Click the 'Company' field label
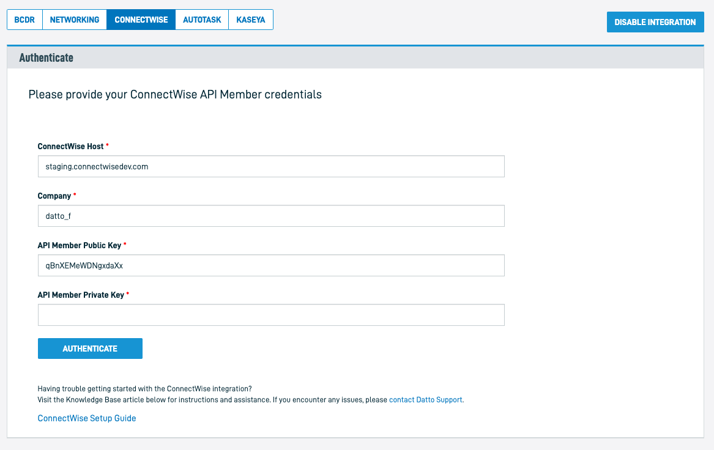The image size is (714, 450). (x=54, y=196)
